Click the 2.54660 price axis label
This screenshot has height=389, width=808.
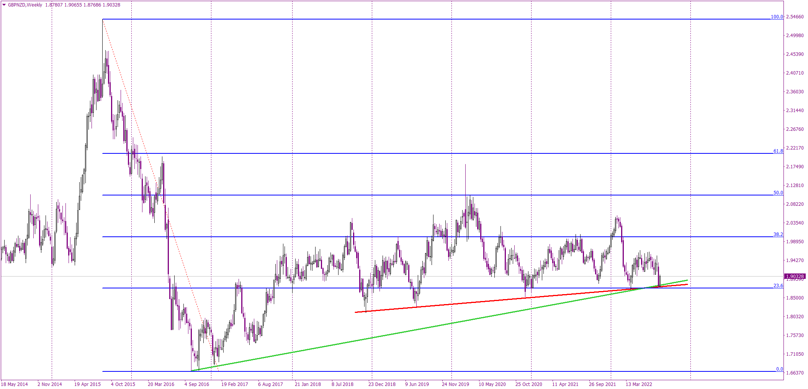pyautogui.click(x=795, y=17)
